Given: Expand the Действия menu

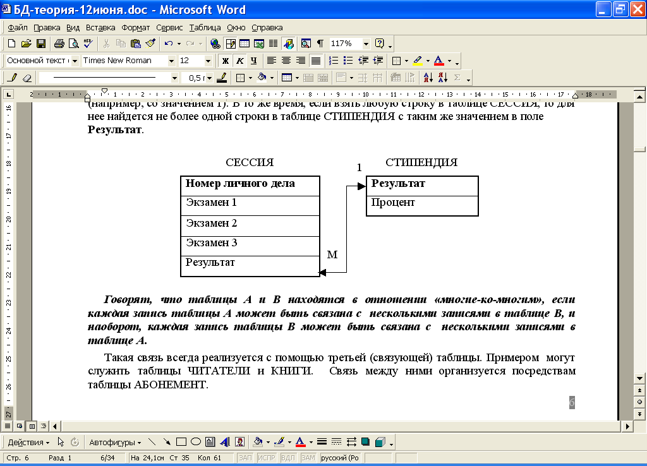Looking at the screenshot, I should pos(28,443).
